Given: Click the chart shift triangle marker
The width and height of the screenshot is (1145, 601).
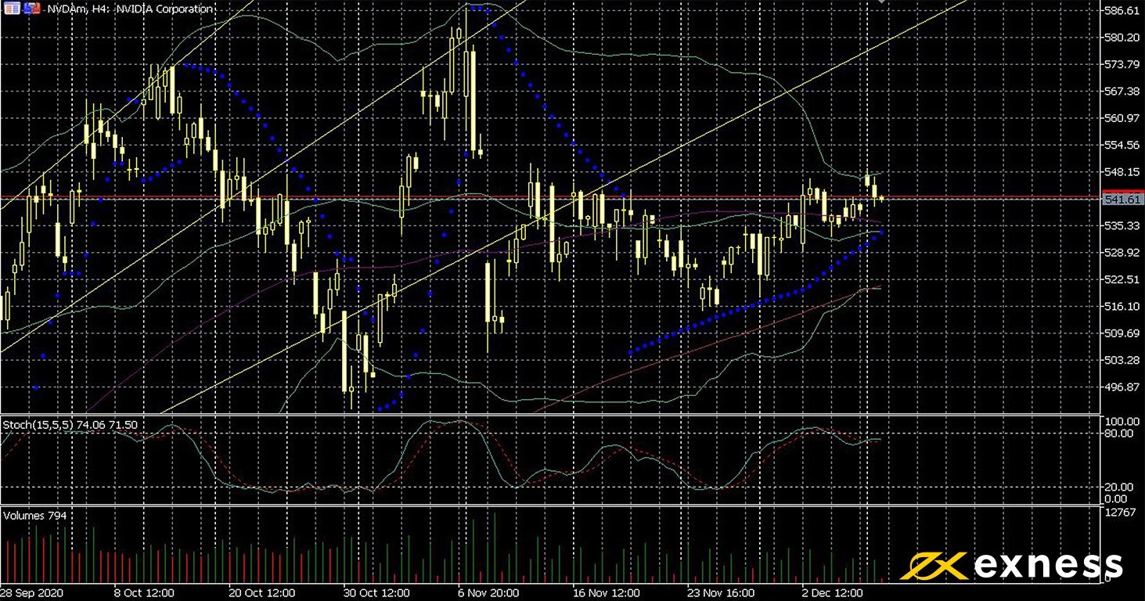Looking at the screenshot, I should click(x=883, y=2).
